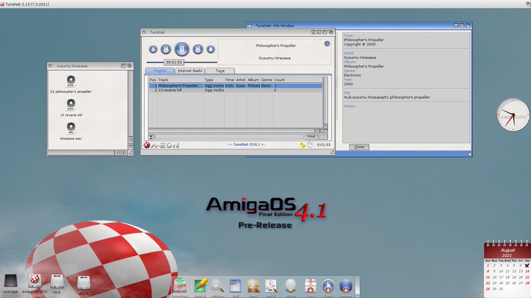Click the playlist scroll-up arrow

pyautogui.click(x=326, y=126)
